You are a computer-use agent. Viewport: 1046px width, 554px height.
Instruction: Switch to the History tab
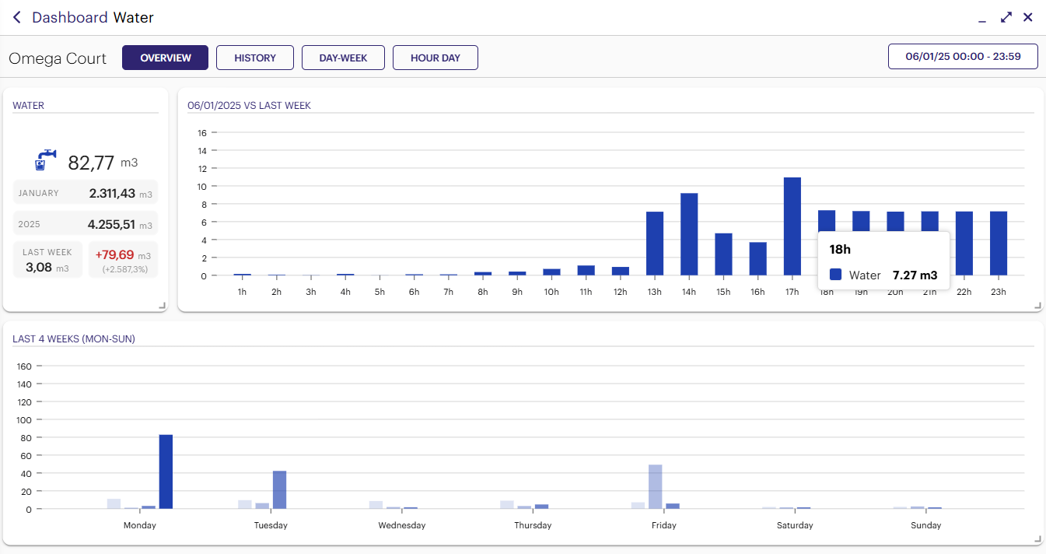click(x=255, y=58)
